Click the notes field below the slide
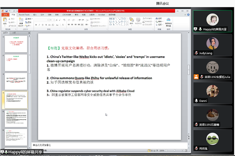Image resolution: width=235 pixels, height=156 pixels. (109, 145)
